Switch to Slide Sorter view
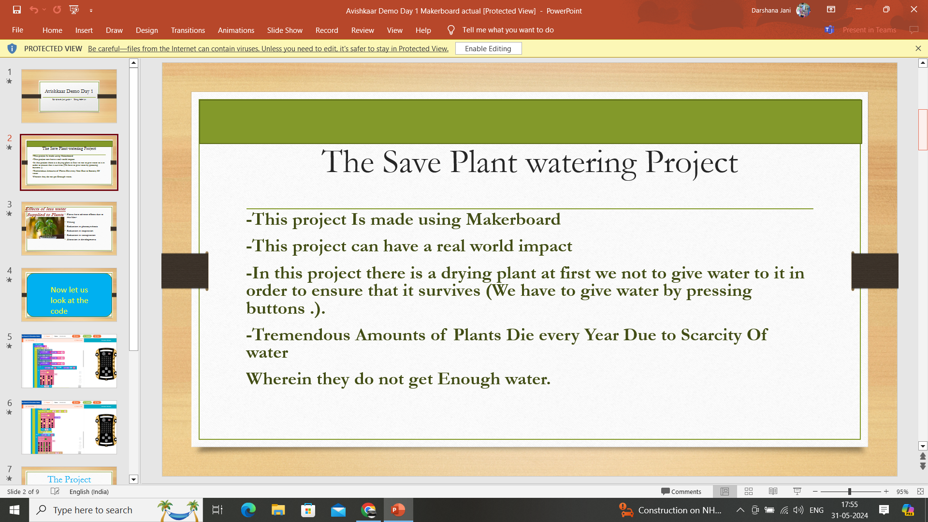The image size is (928, 522). 748,492
